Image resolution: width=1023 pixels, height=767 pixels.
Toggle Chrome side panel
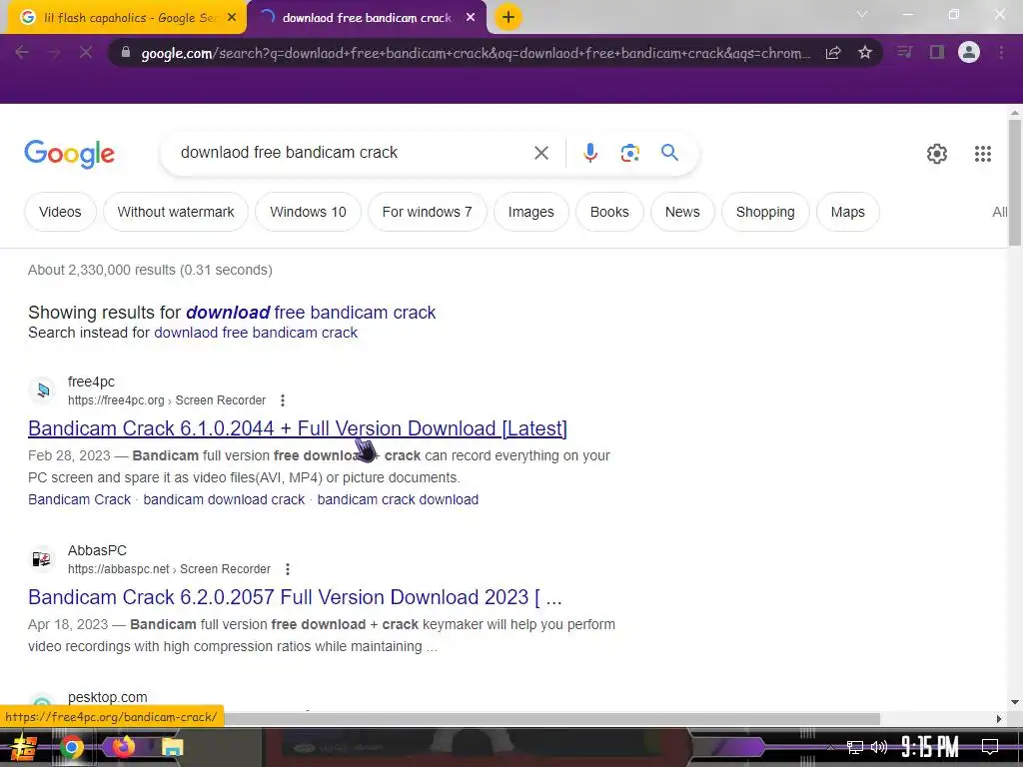[x=937, y=52]
